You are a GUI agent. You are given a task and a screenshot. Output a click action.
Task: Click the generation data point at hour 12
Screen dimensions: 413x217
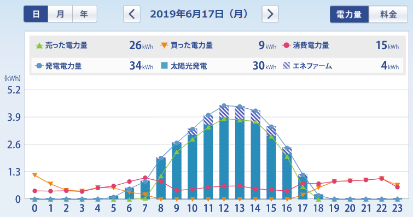[224, 105]
